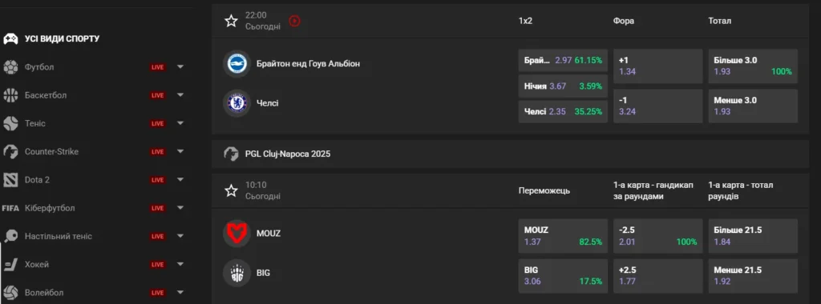
Task: Click LIVE badge next to Теніс
Action: (158, 123)
